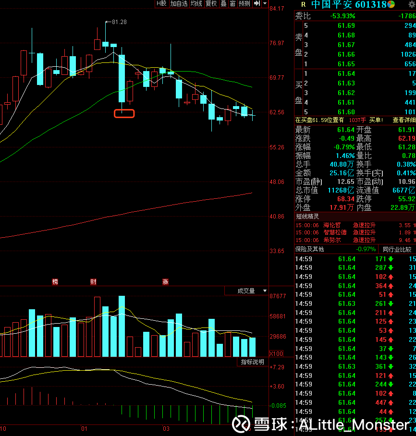Open 查看详细 link for order details
The width and height of the screenshot is (416, 436).
point(404,120)
